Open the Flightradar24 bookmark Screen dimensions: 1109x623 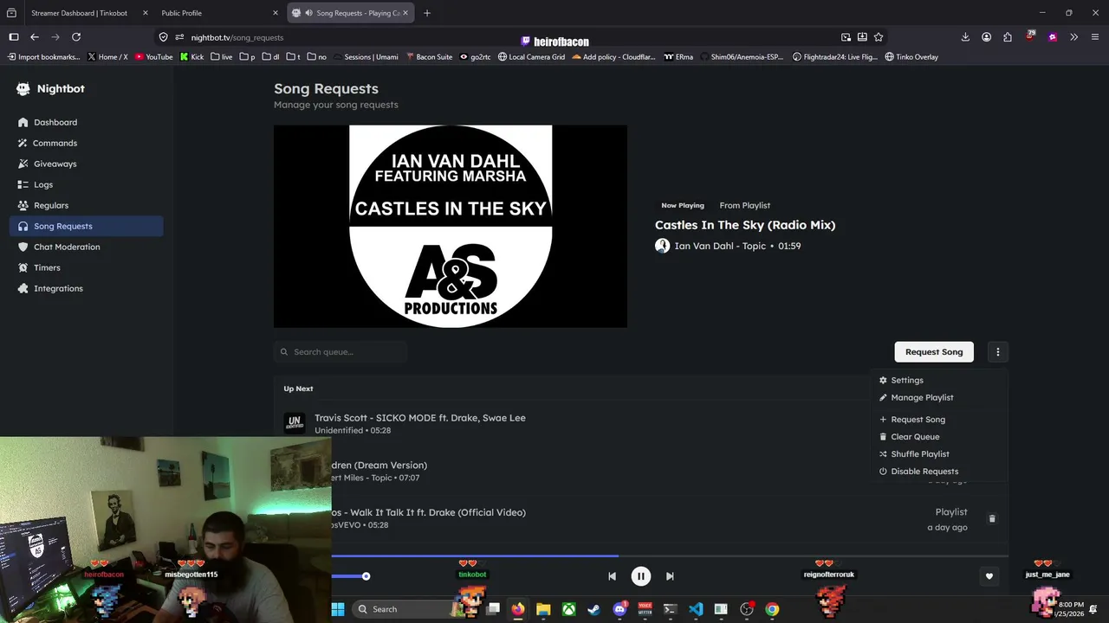(x=835, y=57)
